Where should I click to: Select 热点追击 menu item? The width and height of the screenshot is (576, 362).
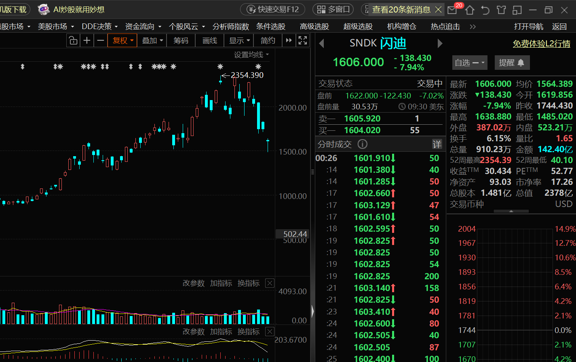coord(445,27)
